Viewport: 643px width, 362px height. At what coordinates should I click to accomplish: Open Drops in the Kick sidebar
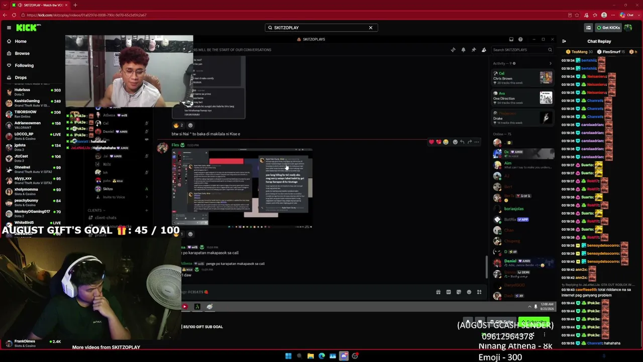(21, 77)
